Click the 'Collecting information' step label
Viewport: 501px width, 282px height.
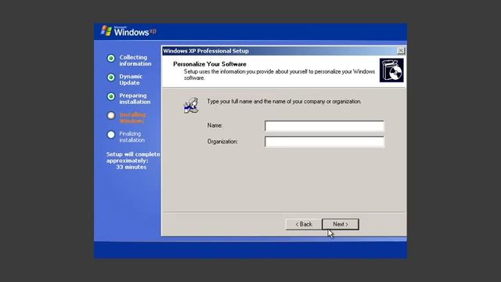135,60
